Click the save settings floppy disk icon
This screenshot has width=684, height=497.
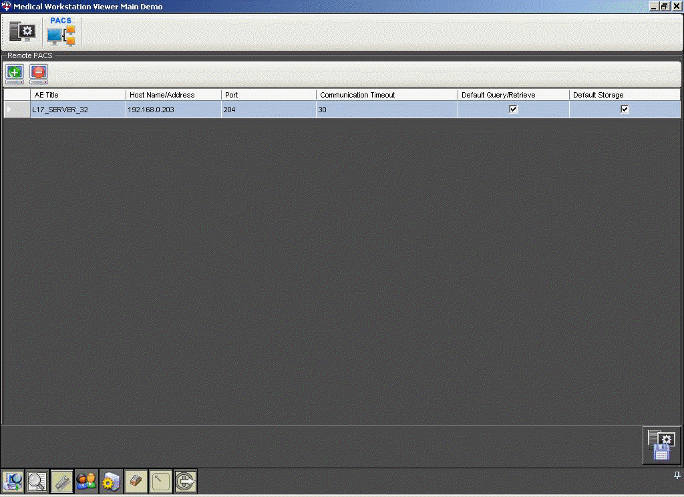point(660,445)
